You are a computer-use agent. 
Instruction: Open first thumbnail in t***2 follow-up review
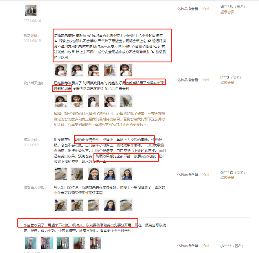tap(61, 101)
